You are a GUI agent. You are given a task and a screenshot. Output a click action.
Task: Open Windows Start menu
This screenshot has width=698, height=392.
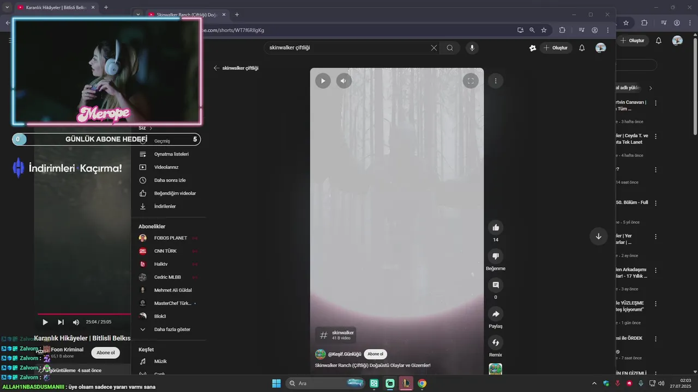click(276, 383)
